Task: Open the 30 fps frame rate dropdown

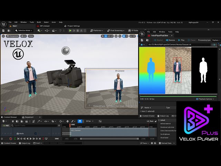Action: [90, 121]
